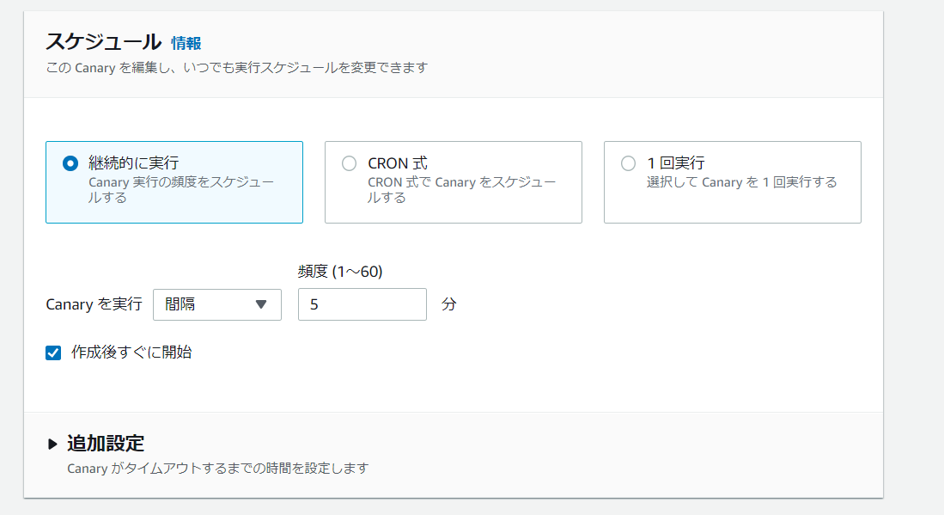Open the 間隔 dropdown
The width and height of the screenshot is (944, 515).
coord(216,304)
